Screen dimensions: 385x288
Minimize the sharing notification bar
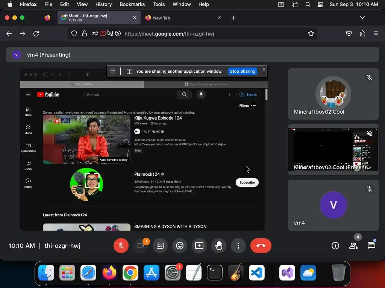click(x=113, y=71)
